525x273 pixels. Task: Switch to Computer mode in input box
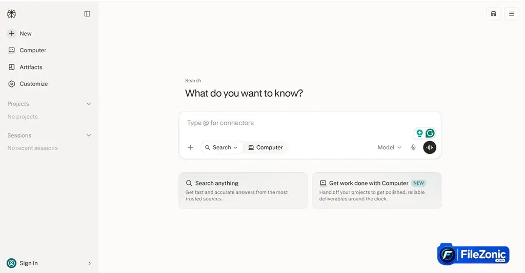266,147
